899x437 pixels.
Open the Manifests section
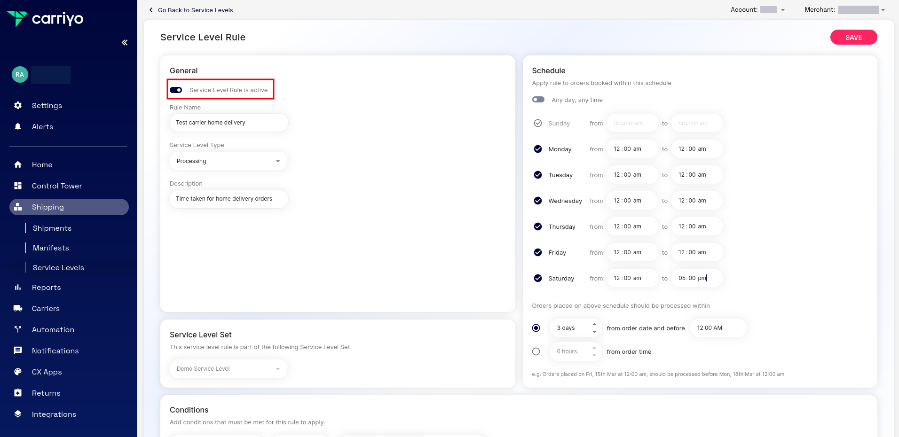(50, 248)
